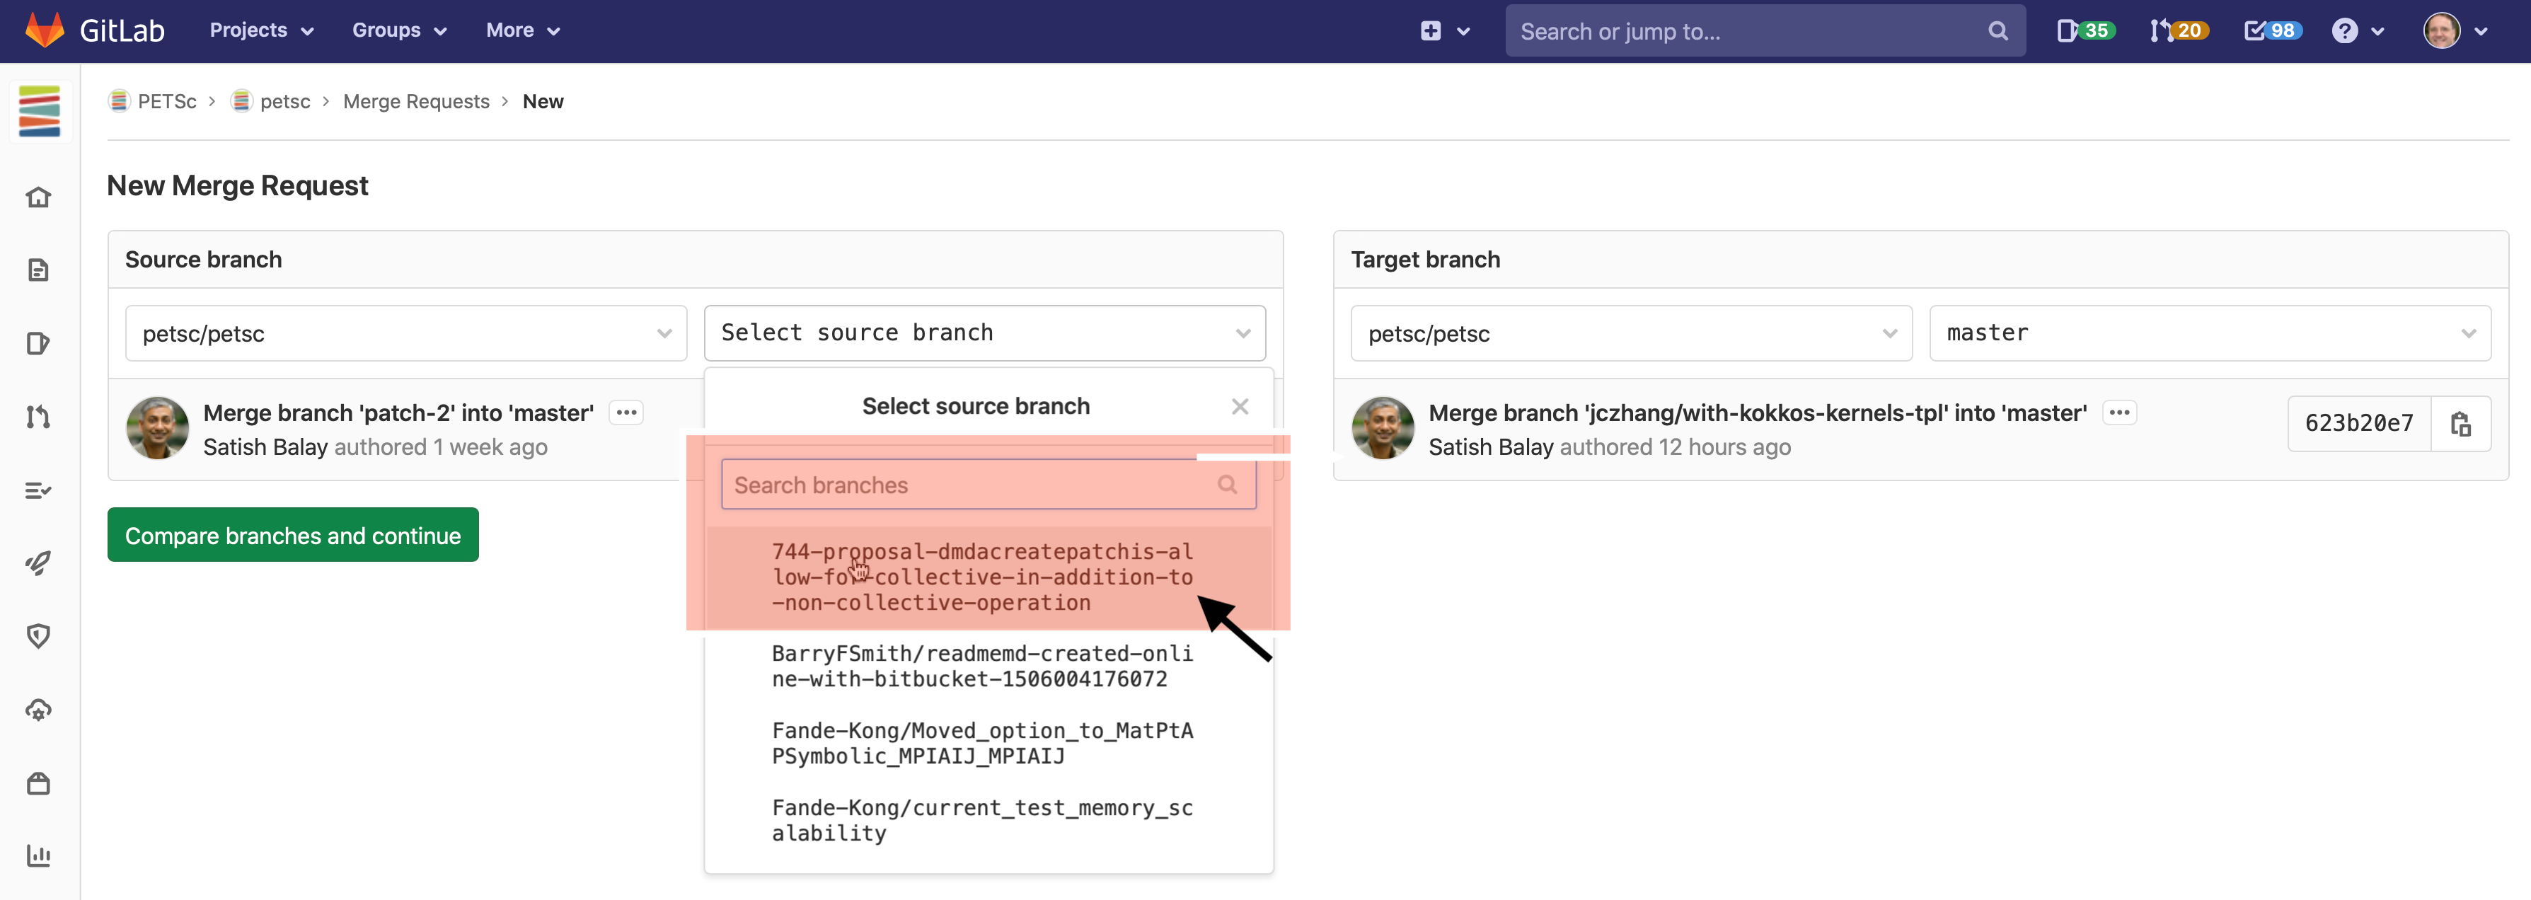Open target project dropdown petsc/petsc
2531x900 pixels.
[1631, 333]
